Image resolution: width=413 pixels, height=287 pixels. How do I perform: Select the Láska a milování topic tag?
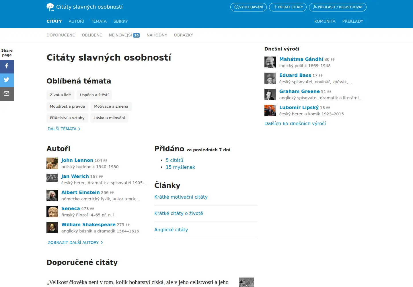tap(109, 118)
